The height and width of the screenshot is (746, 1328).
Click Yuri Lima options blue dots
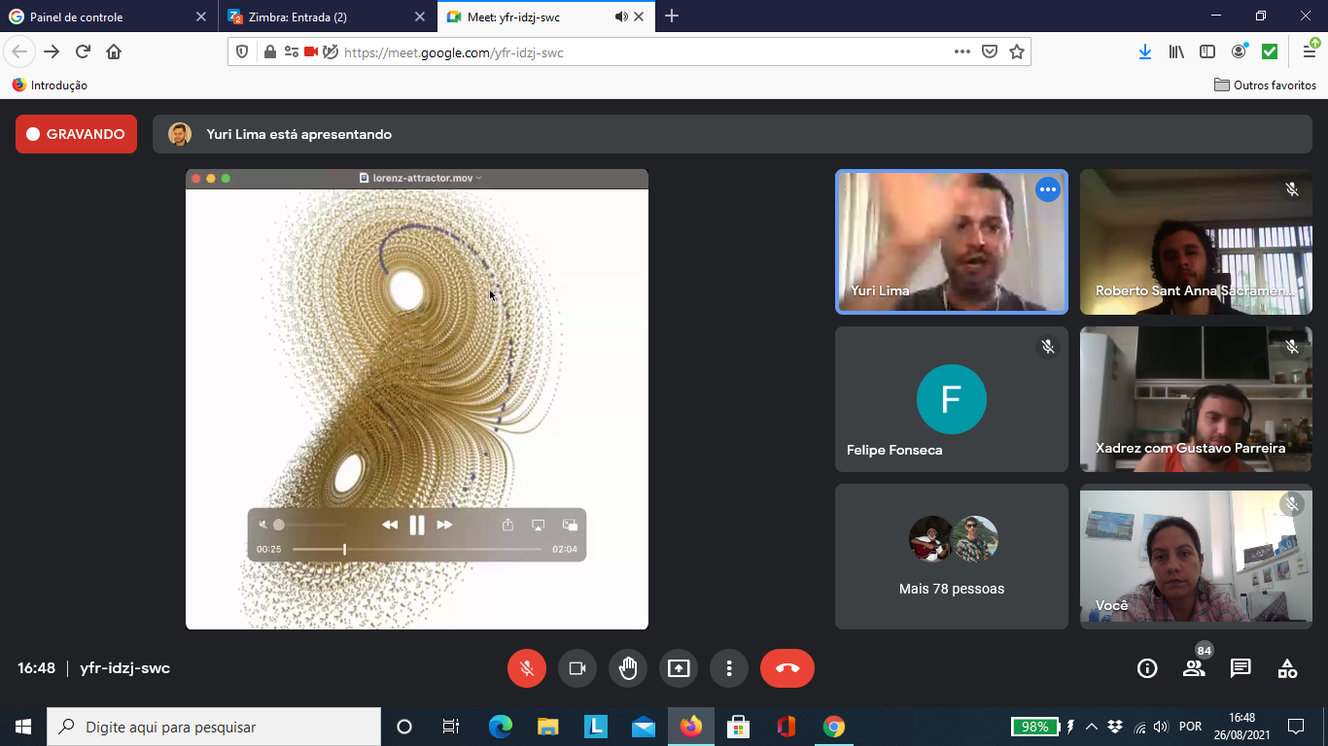(x=1047, y=189)
